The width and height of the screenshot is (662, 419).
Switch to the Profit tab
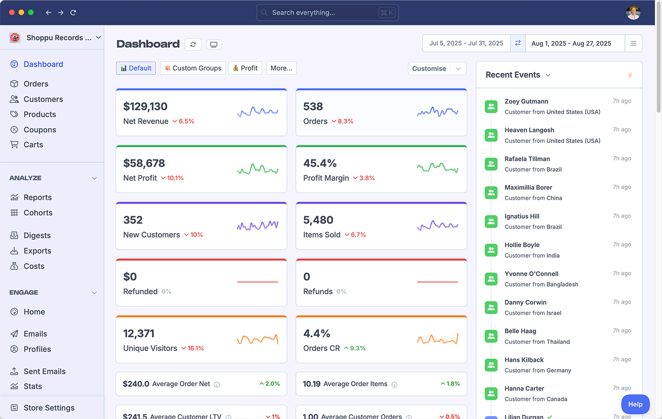click(245, 68)
